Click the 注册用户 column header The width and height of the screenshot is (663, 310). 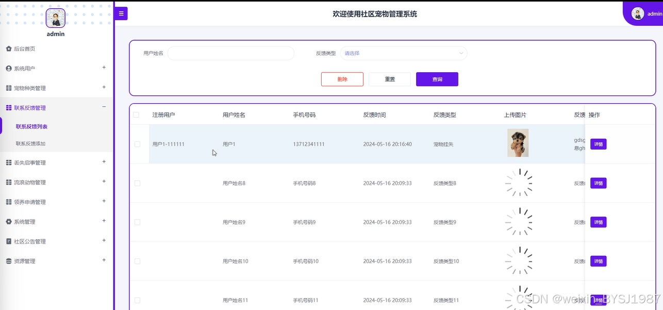163,115
